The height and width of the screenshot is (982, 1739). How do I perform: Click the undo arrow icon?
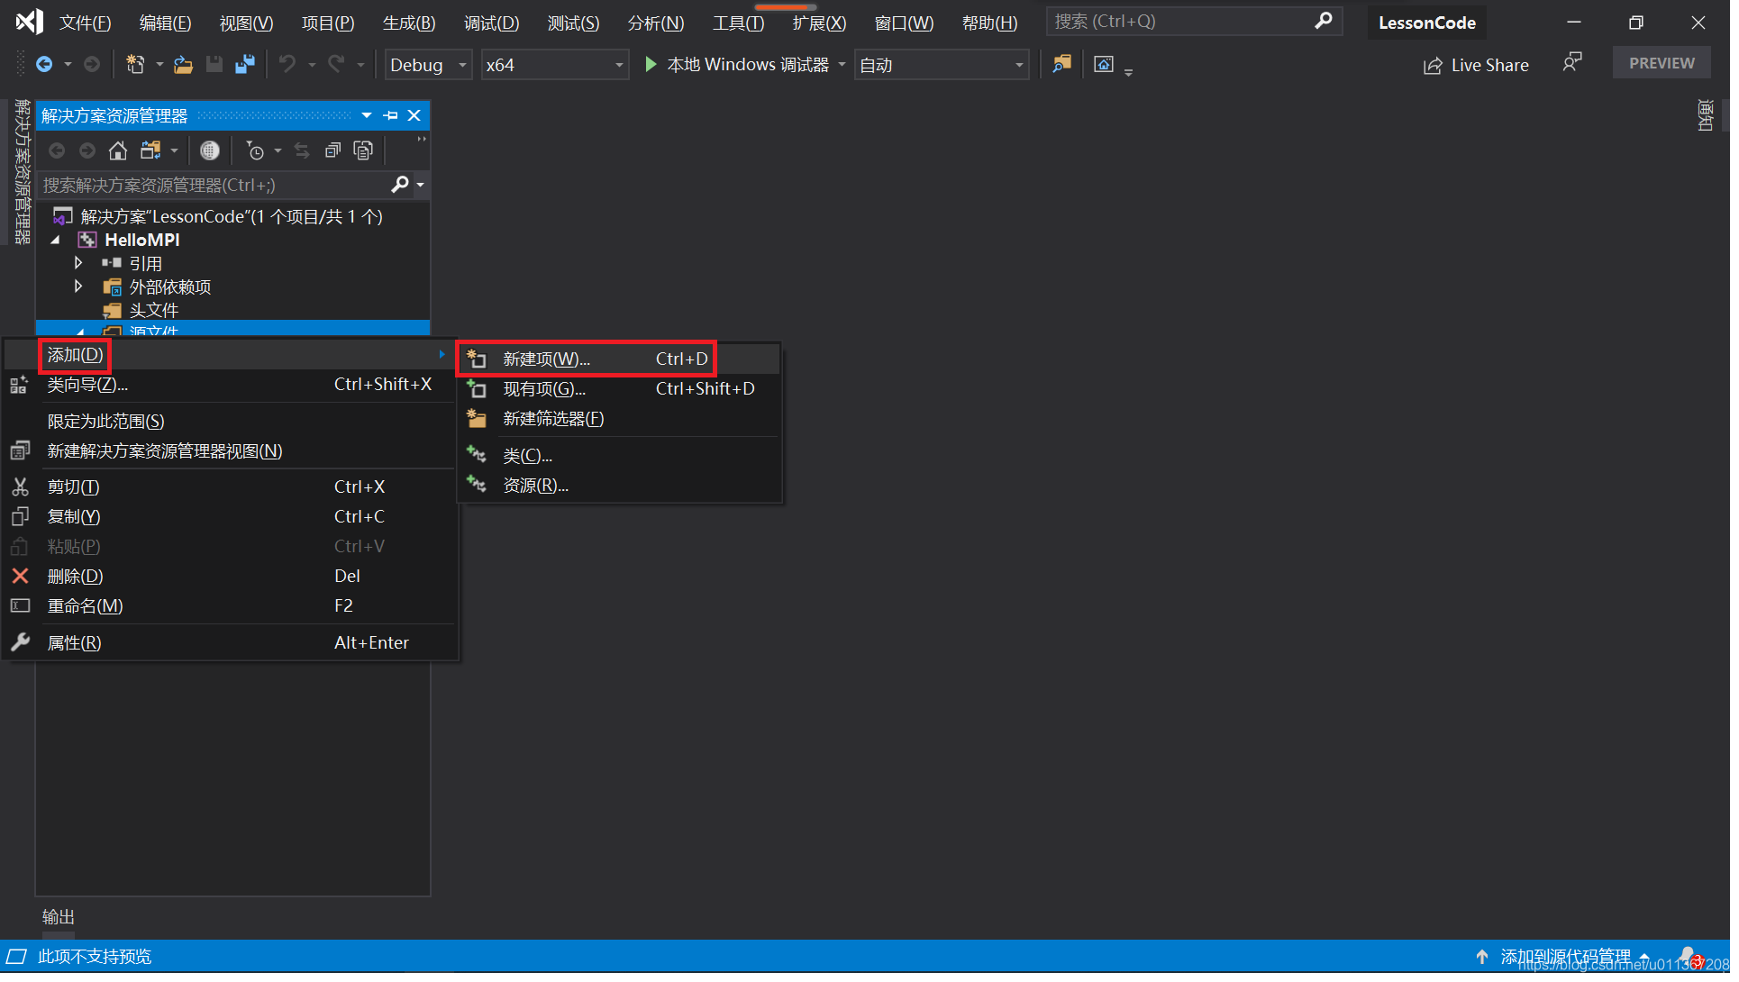point(287,64)
